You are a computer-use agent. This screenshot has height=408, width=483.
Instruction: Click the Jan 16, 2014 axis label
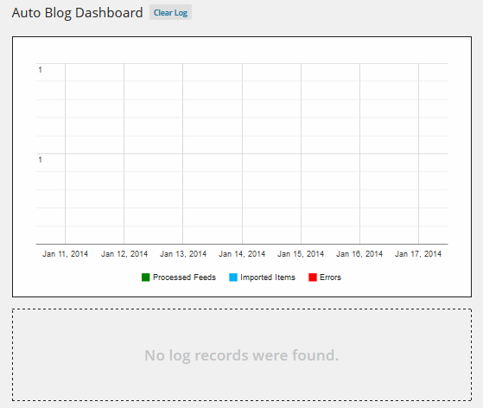(x=359, y=254)
